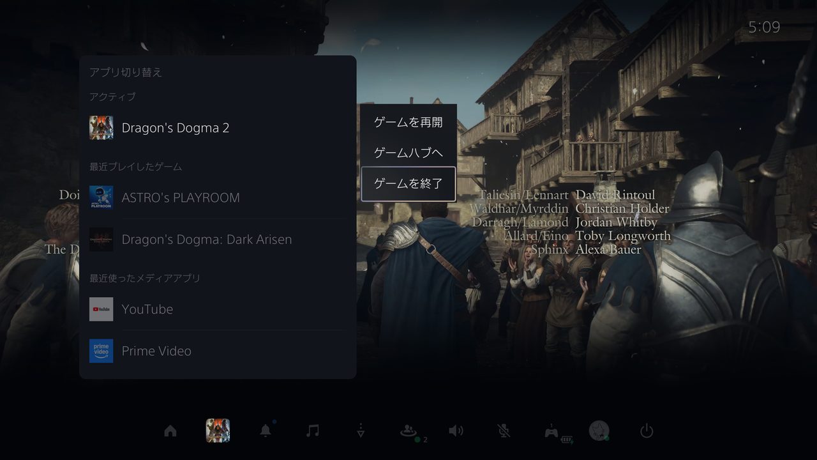Go to Home in control center

170,431
